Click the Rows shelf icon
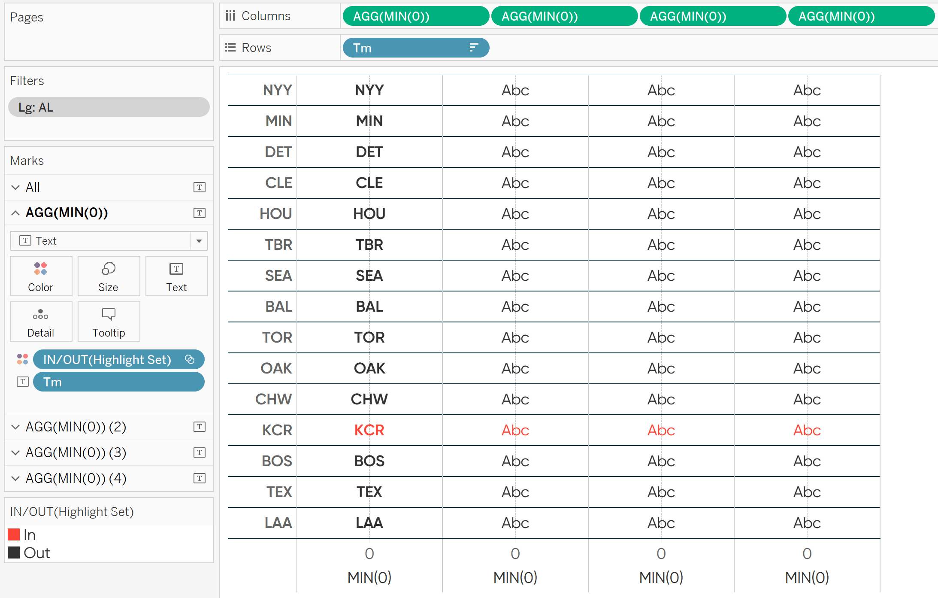938x598 pixels. pyautogui.click(x=230, y=48)
